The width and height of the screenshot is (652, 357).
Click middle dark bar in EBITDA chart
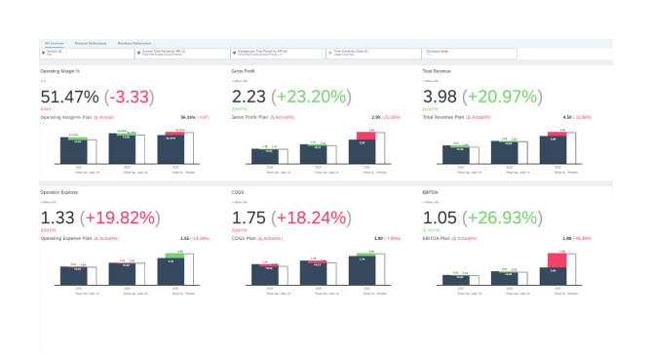504,279
